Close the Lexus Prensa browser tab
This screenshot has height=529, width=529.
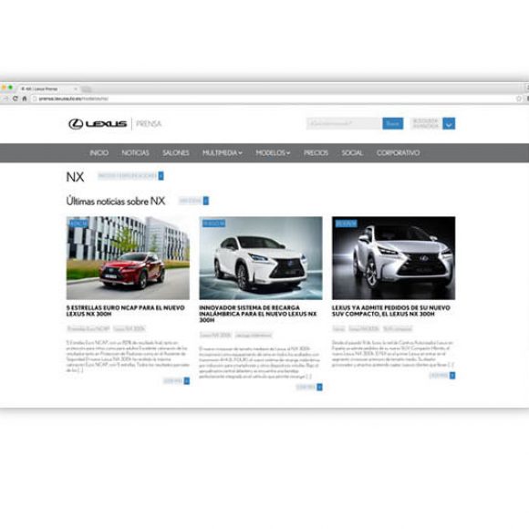click(x=76, y=89)
